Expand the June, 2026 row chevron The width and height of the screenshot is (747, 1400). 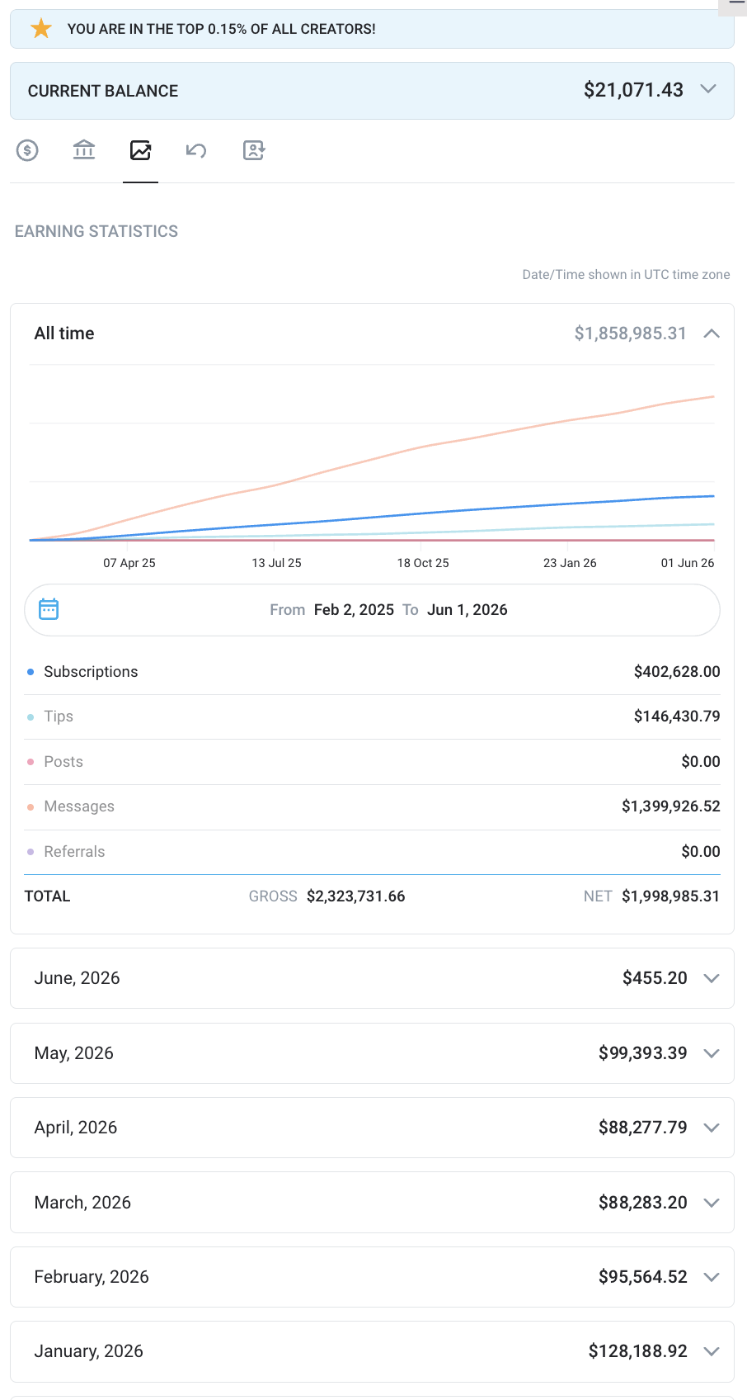click(712, 978)
